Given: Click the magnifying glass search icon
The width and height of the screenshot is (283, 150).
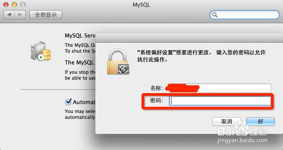Looking at the screenshot, I should tap(215, 15).
